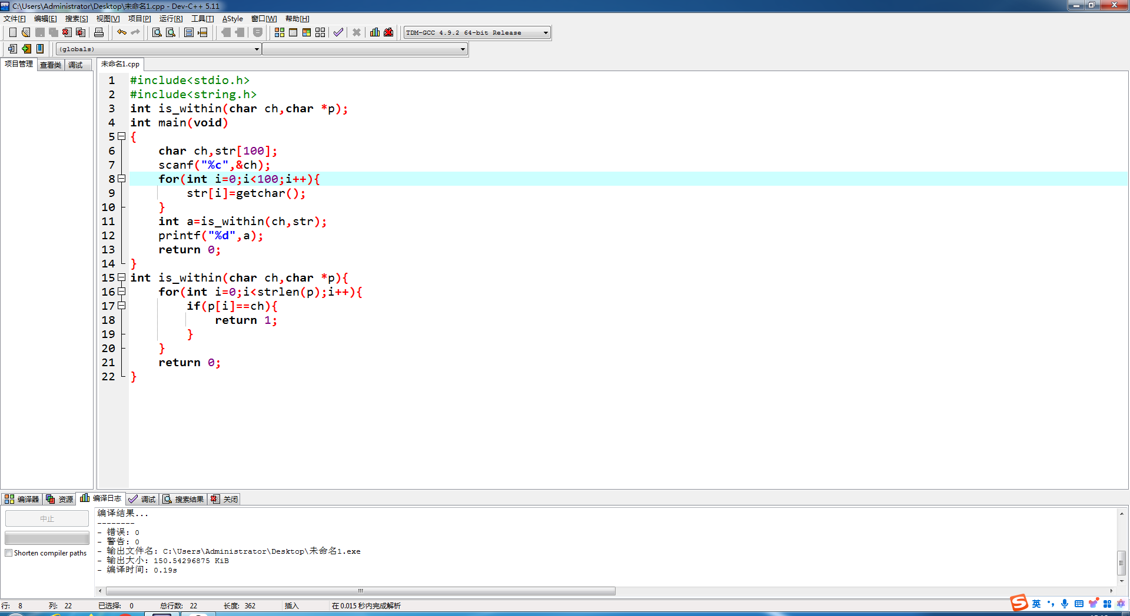The height and width of the screenshot is (616, 1130).
Task: Click the Sogou input method S logo
Action: [x=1019, y=603]
